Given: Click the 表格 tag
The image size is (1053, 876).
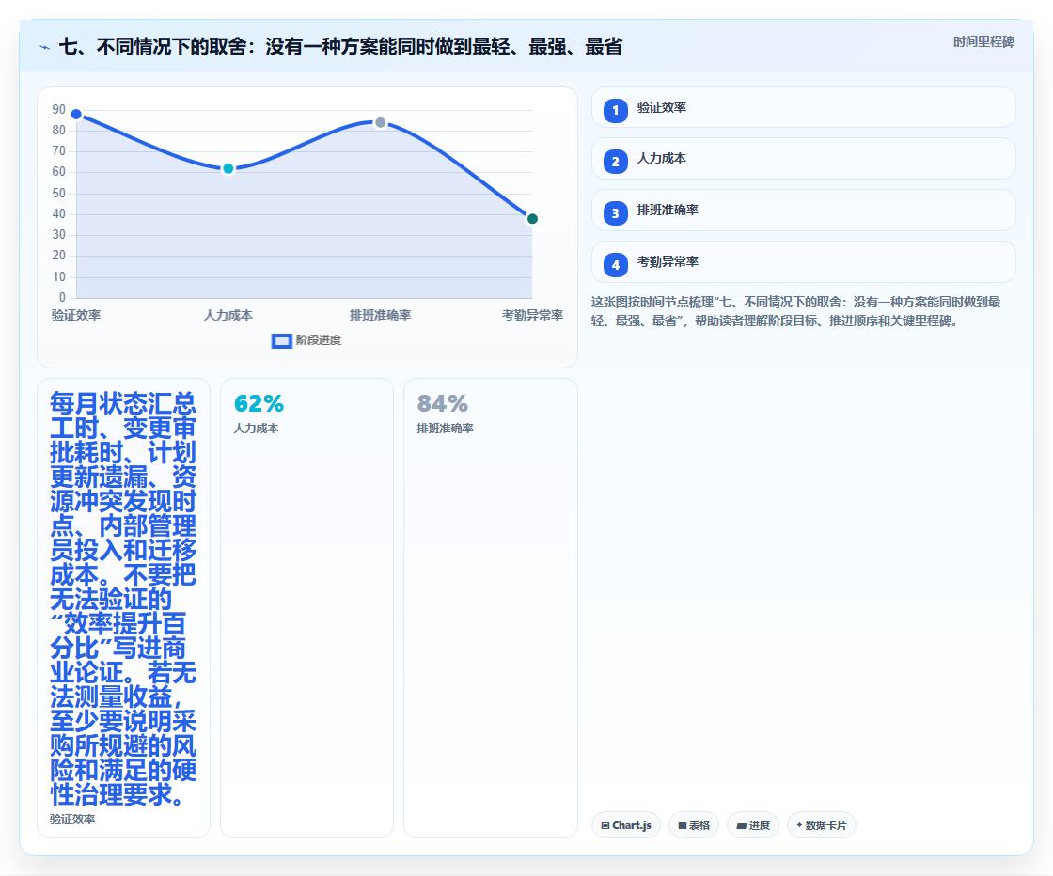Looking at the screenshot, I should tap(694, 825).
